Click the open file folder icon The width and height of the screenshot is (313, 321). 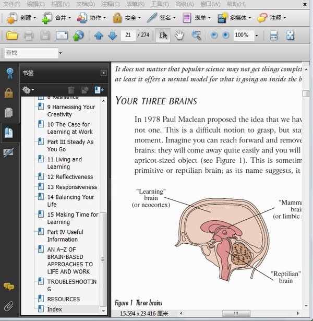[12, 35]
